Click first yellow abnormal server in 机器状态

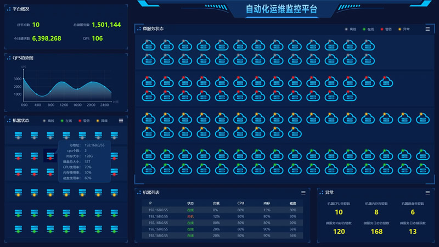pos(18,193)
